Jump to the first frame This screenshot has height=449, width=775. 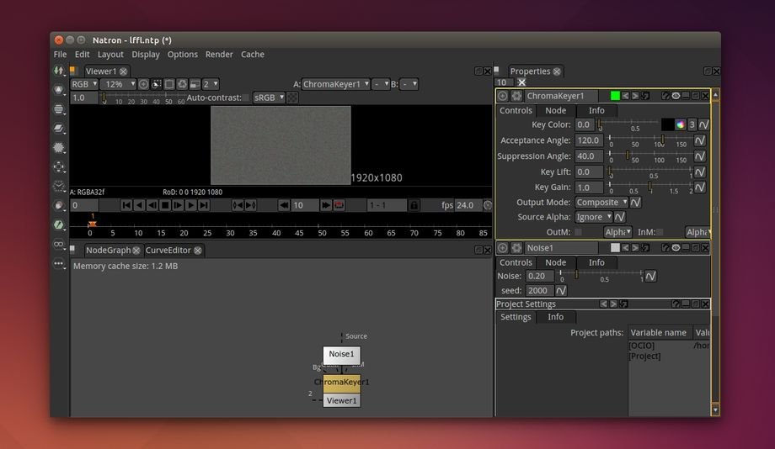click(x=126, y=205)
